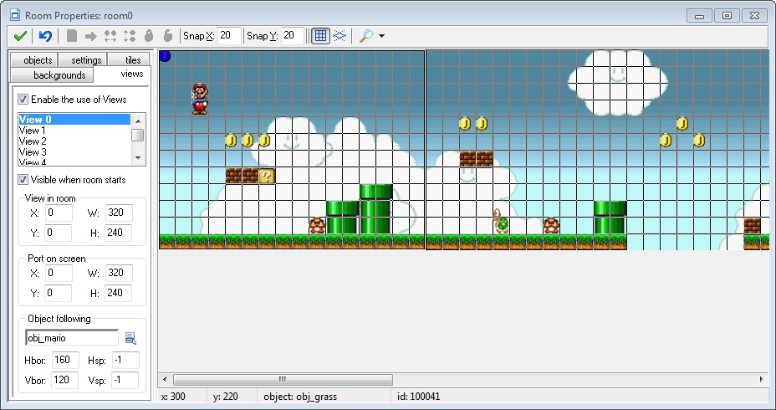This screenshot has width=776, height=410.
Task: Click the blue ball object at room corner
Action: pos(166,56)
